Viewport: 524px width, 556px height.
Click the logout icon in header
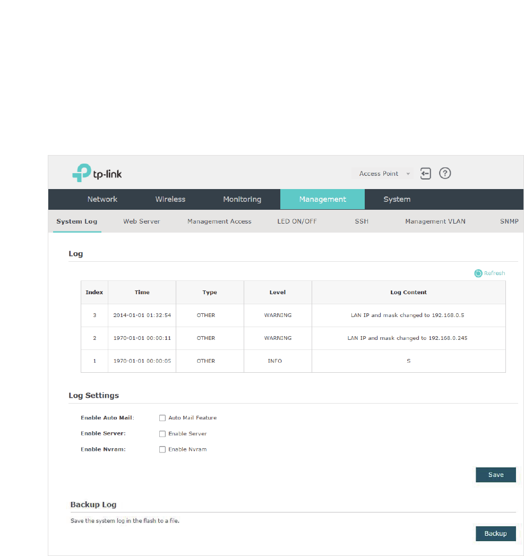425,174
